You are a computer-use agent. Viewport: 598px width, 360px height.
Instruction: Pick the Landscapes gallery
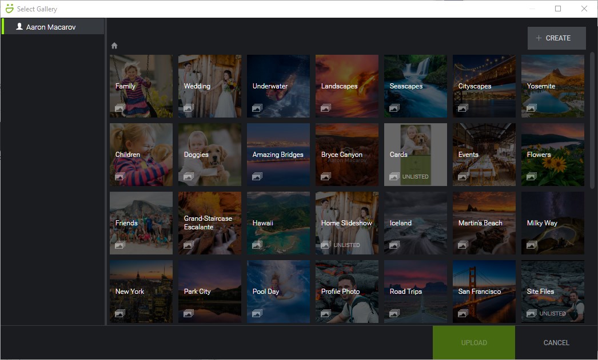[x=347, y=86]
